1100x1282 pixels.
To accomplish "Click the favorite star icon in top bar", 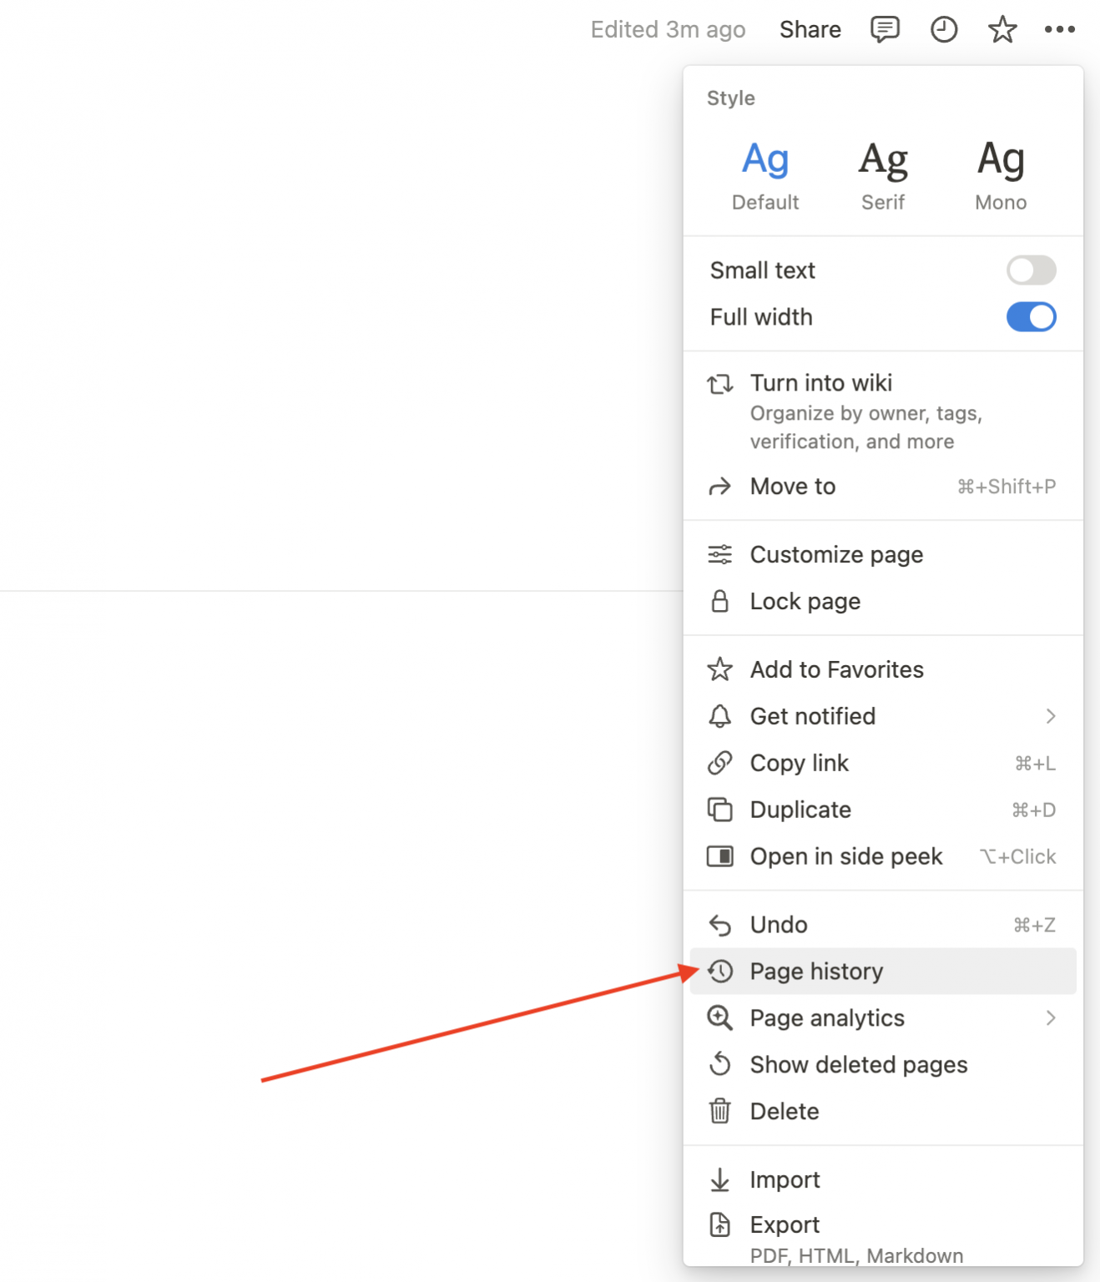I will pyautogui.click(x=1002, y=29).
